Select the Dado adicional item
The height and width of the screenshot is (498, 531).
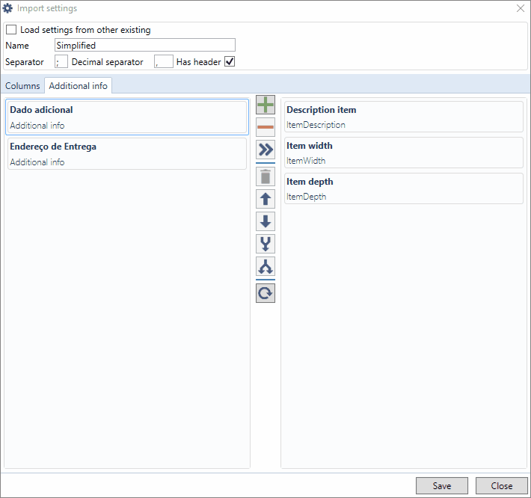click(127, 117)
